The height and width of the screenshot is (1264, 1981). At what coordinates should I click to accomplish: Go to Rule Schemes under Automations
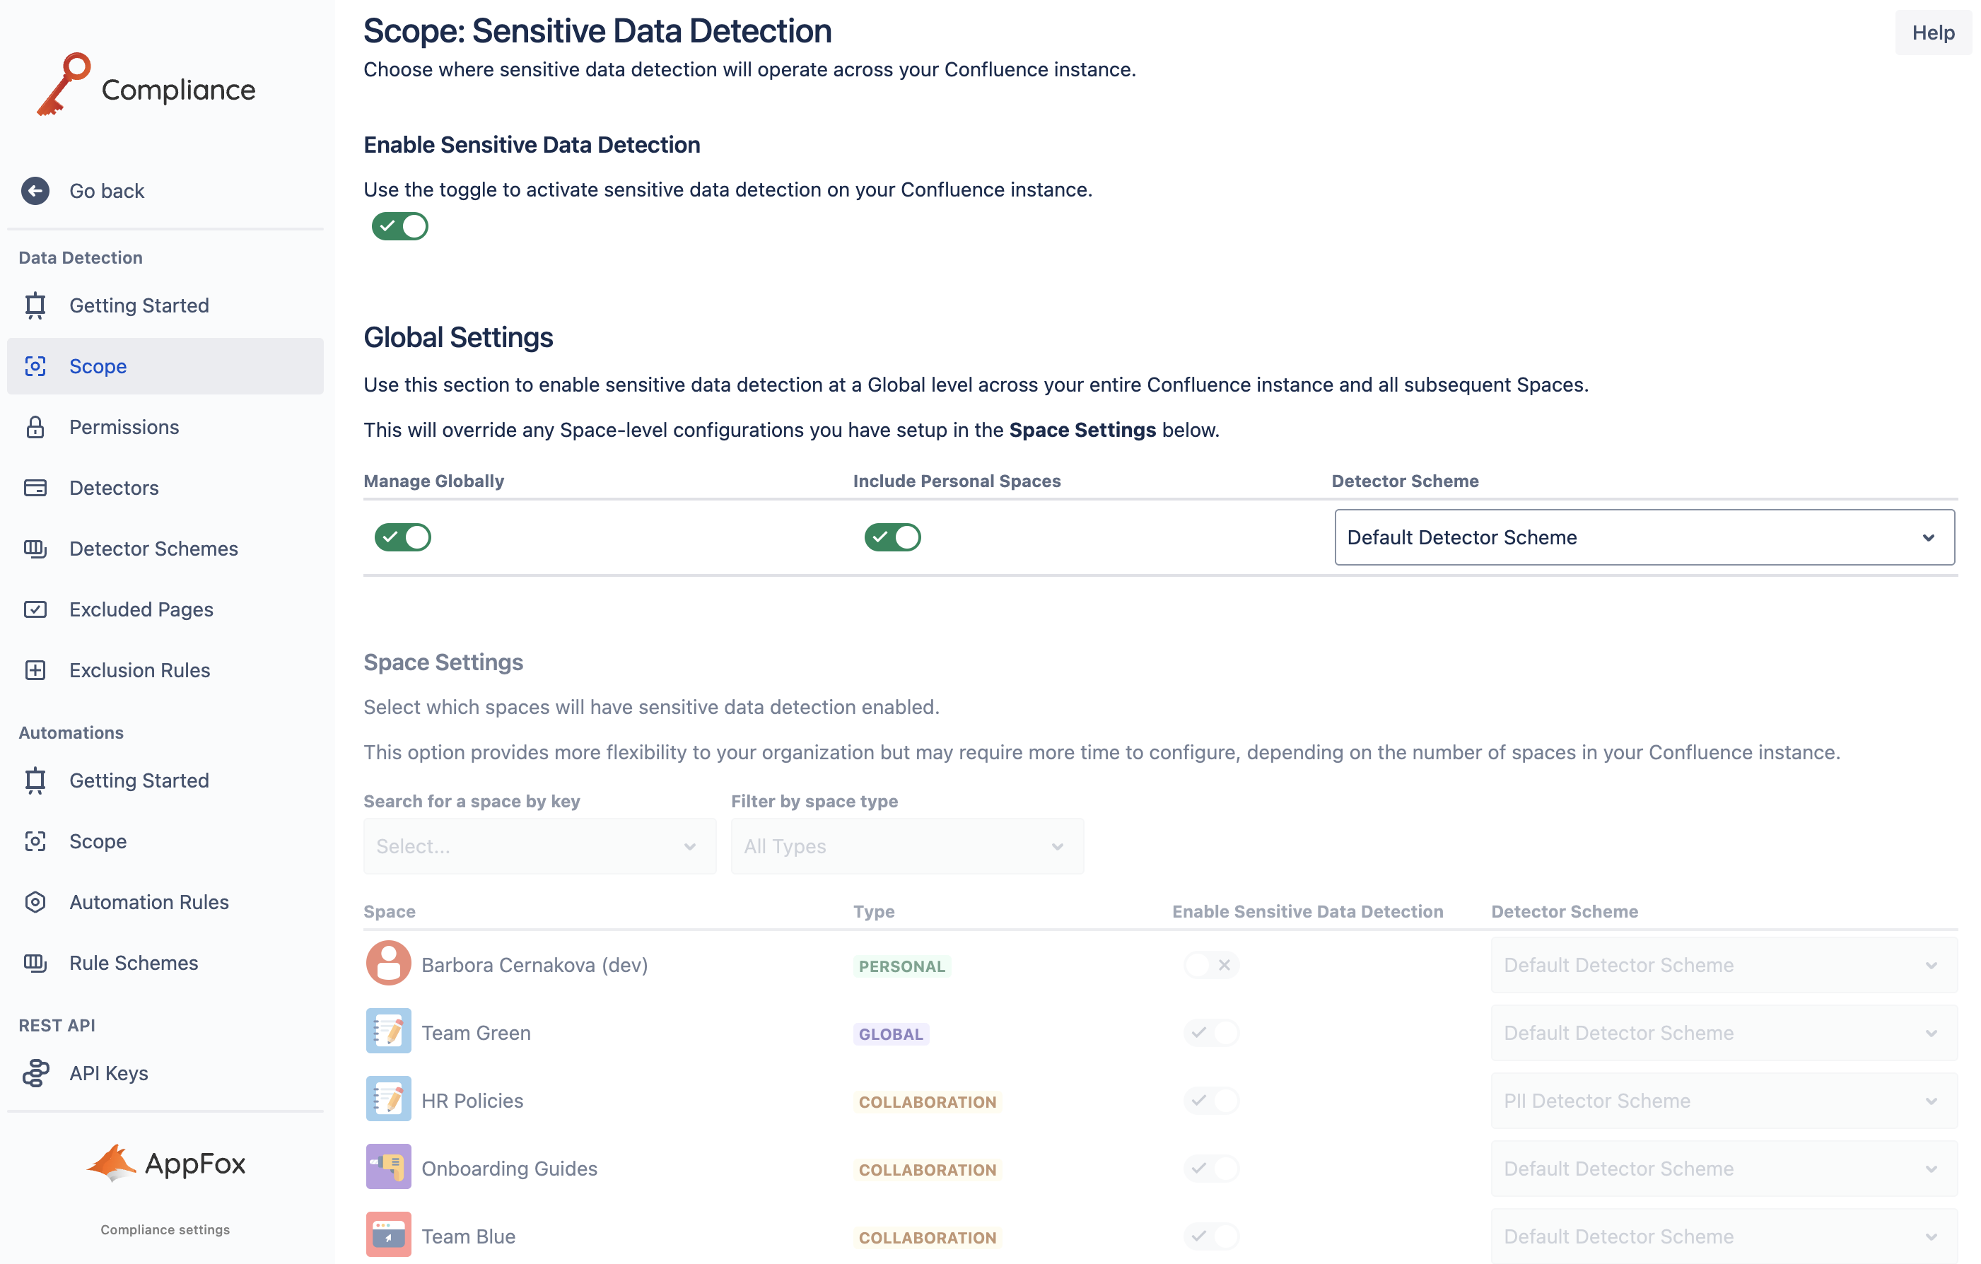(x=134, y=963)
